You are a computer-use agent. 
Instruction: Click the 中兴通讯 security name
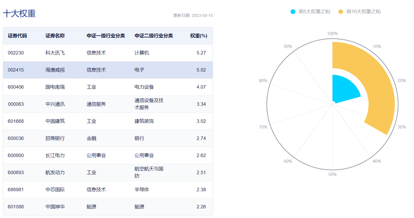(55, 104)
